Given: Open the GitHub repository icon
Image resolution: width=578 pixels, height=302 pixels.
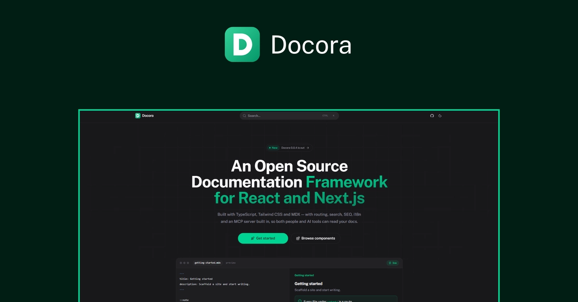Looking at the screenshot, I should [432, 115].
